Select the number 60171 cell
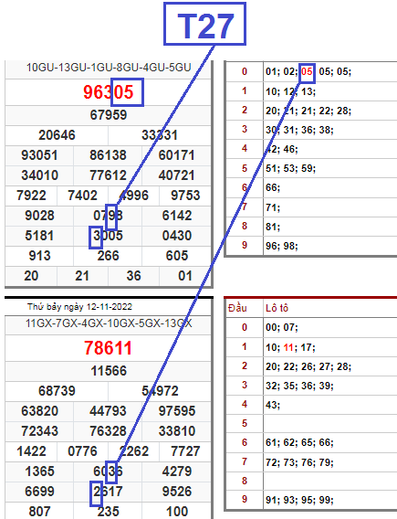The width and height of the screenshot is (397, 519). tap(176, 155)
